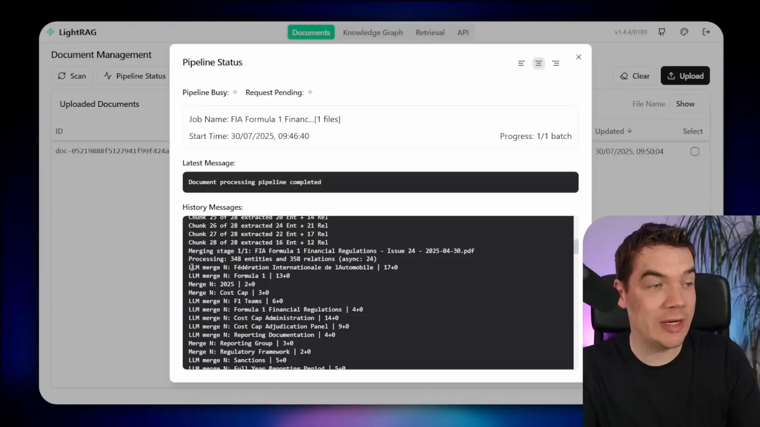
Task: Click Cost Cap Administration log line
Action: click(264, 318)
